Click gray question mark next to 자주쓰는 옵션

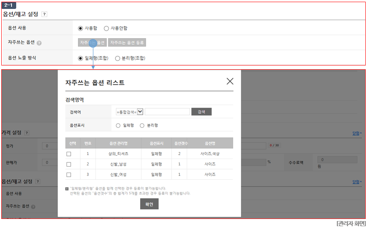click(x=39, y=43)
